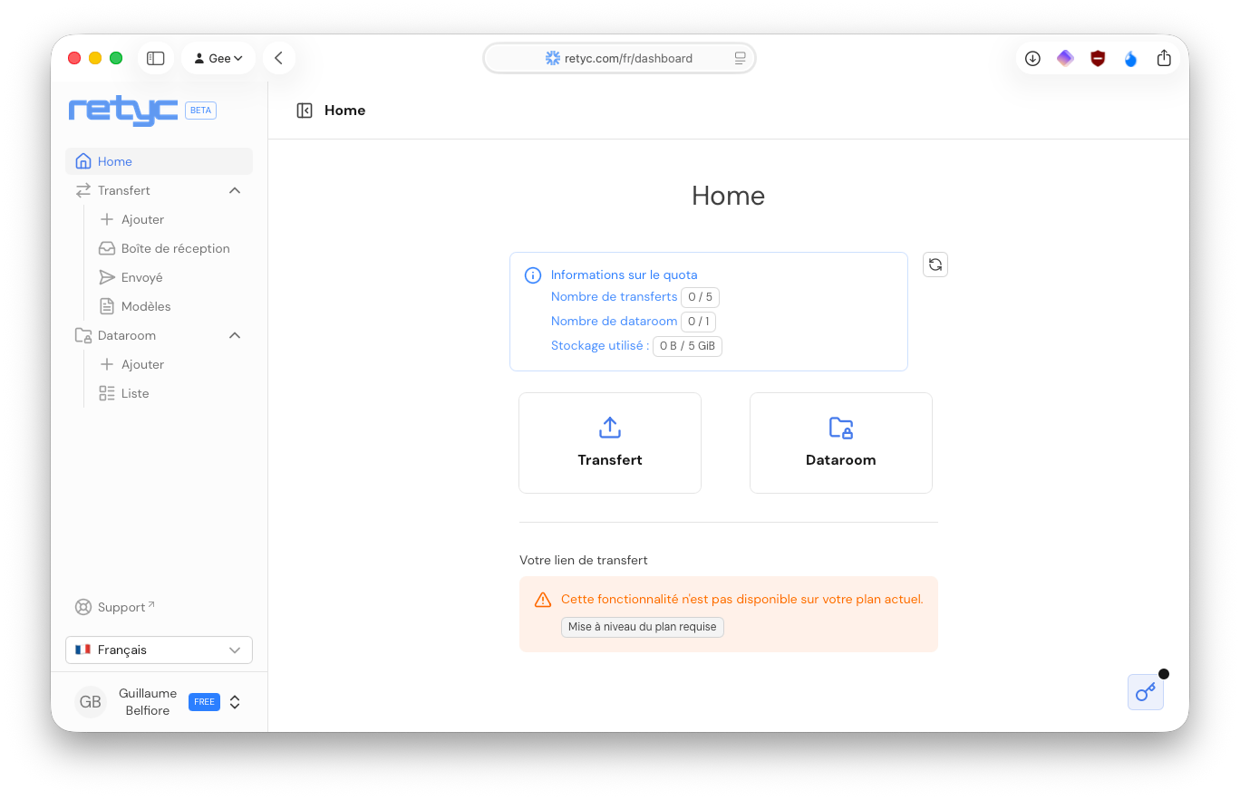The width and height of the screenshot is (1240, 799).
Task: Click the orange warning triangle icon
Action: (543, 600)
